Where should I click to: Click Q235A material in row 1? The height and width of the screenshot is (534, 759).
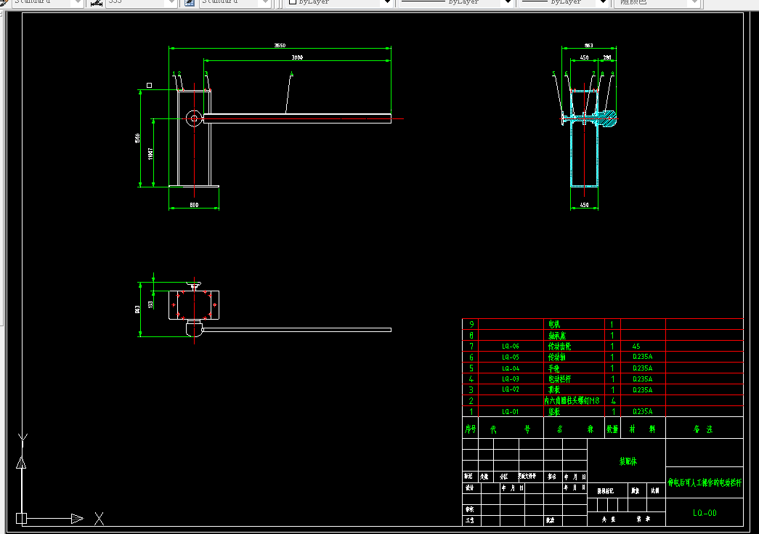(642, 411)
